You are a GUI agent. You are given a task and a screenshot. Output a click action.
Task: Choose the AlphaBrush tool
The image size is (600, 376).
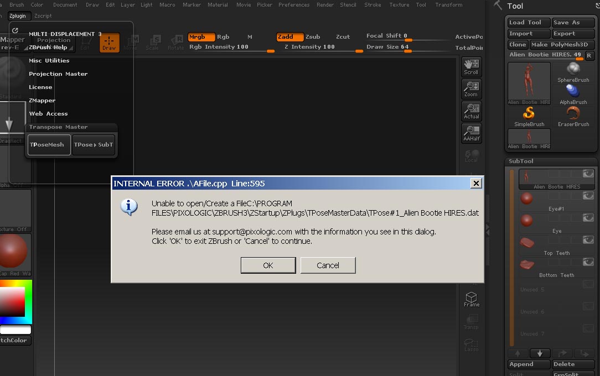pos(573,95)
